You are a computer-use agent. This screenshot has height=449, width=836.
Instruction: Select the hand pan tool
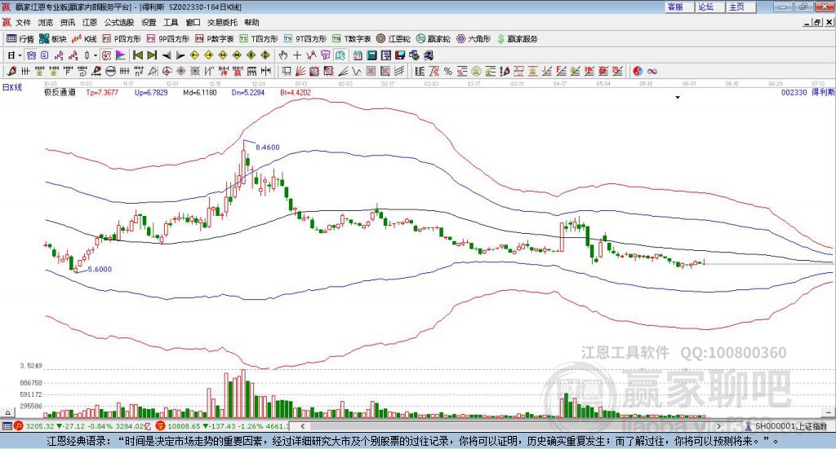tap(283, 55)
